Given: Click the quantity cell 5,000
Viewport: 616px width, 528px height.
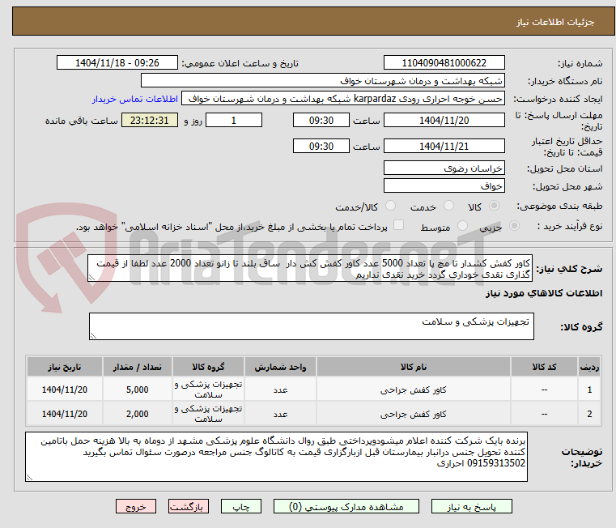Looking at the screenshot, I should pos(137,390).
